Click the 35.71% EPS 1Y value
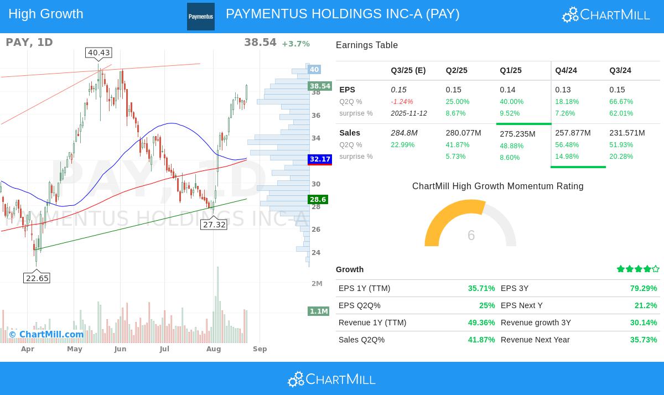Image resolution: width=664 pixels, height=395 pixels. [x=481, y=288]
